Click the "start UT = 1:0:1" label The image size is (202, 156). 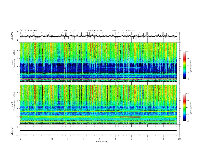[x=123, y=31]
